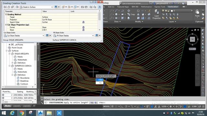Screen dimensions: 207x116
Task: Open the Express Tools ribbon tab
Action: click(x=160, y=7)
